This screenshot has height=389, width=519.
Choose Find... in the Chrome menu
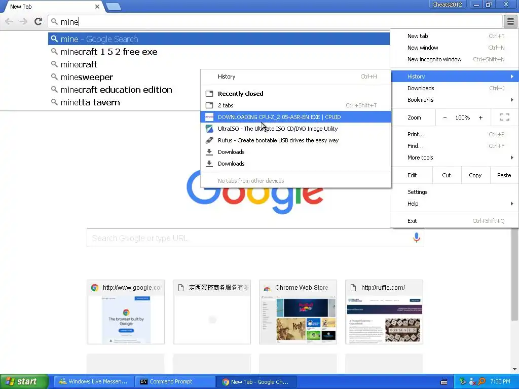(x=454, y=145)
